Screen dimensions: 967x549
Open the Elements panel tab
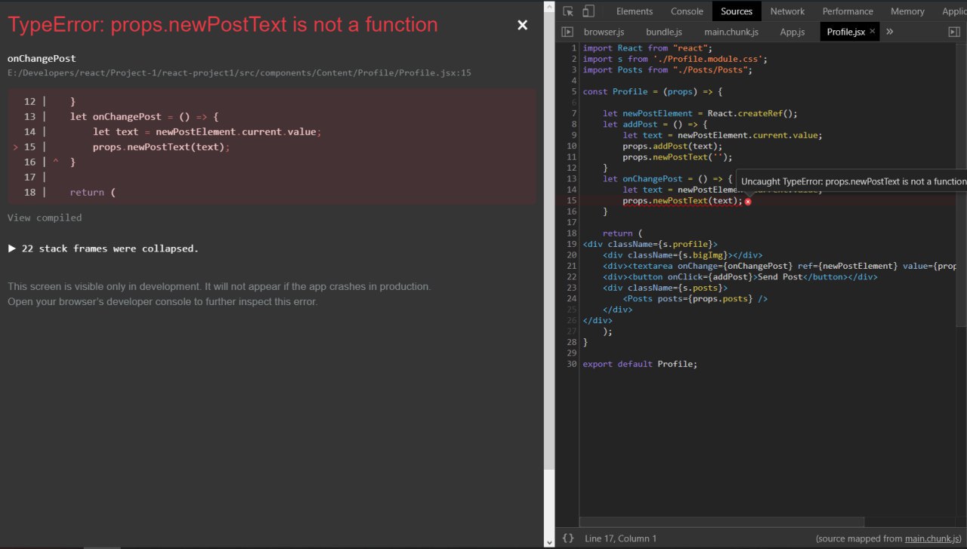[634, 11]
